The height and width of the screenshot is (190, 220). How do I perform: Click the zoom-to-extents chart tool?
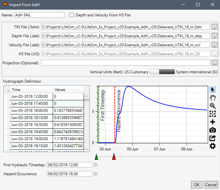(x=213, y=114)
